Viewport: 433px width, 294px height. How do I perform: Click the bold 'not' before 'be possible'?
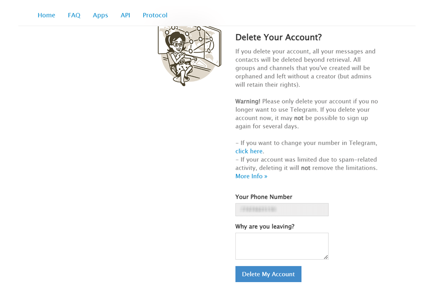(x=299, y=118)
